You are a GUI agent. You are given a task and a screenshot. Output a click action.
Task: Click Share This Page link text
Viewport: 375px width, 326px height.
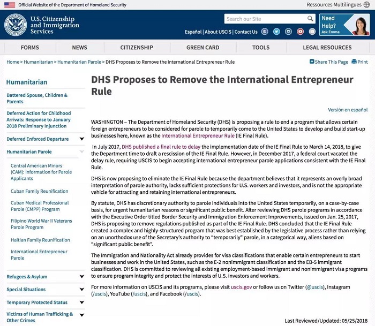pos(332,62)
